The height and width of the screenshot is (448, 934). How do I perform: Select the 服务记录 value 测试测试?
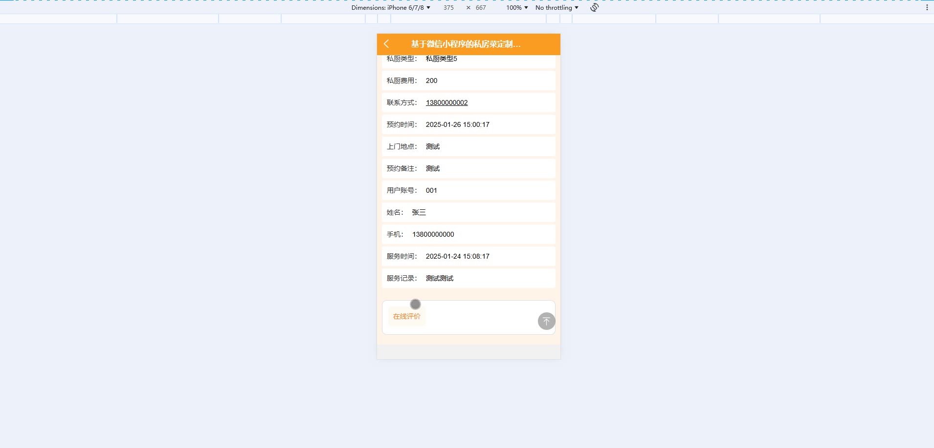point(440,278)
